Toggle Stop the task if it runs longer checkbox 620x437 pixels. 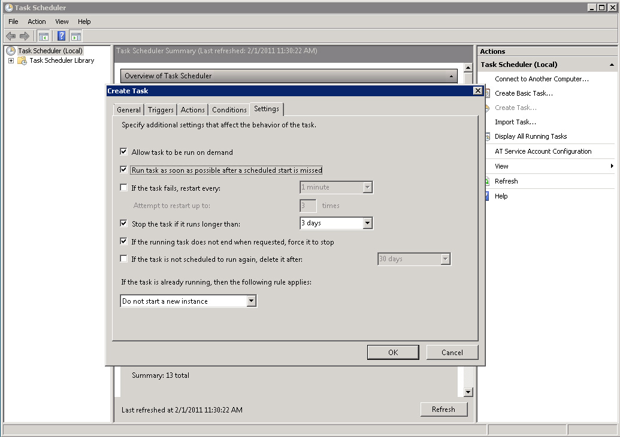point(124,223)
